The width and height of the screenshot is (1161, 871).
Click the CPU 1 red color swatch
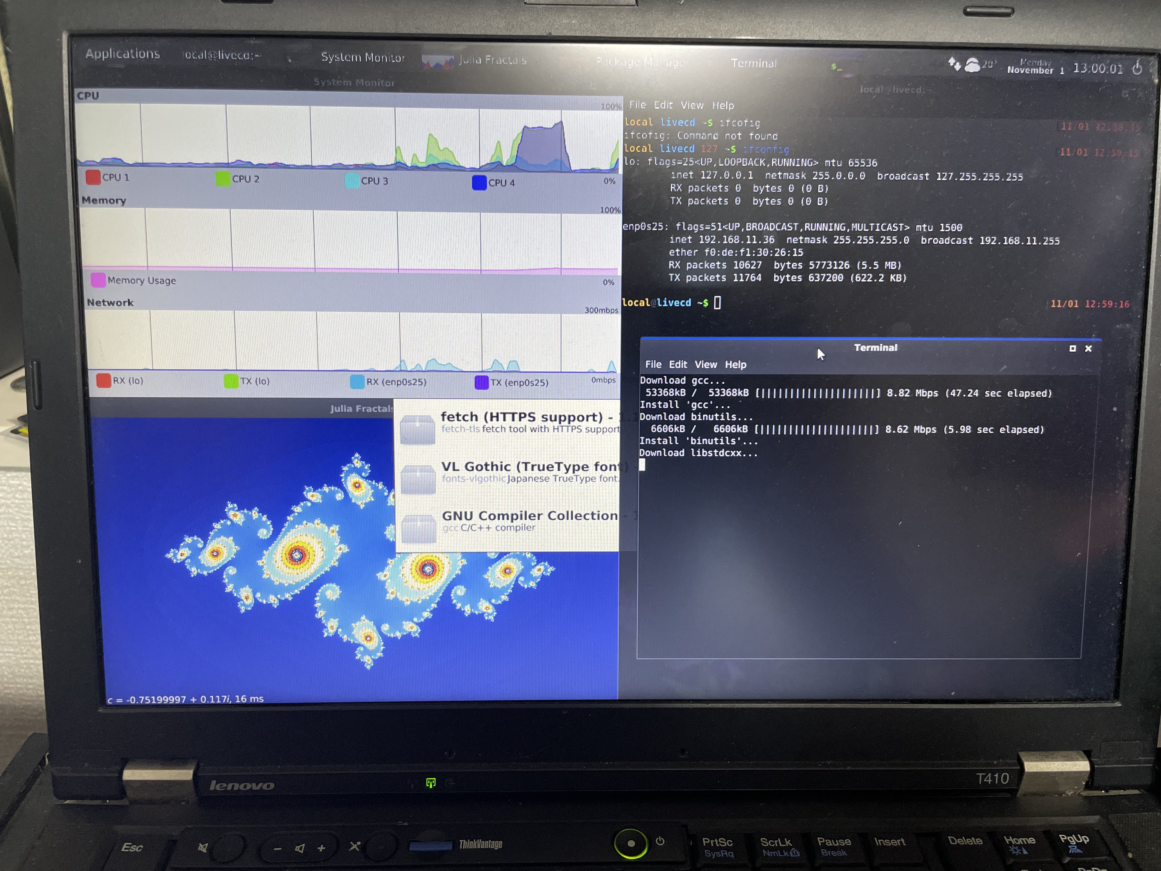click(x=93, y=177)
